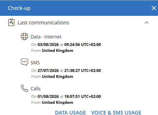Image resolution: width=158 pixels, height=115 pixels.
Task: Click the Calls label text
Action: point(36,89)
